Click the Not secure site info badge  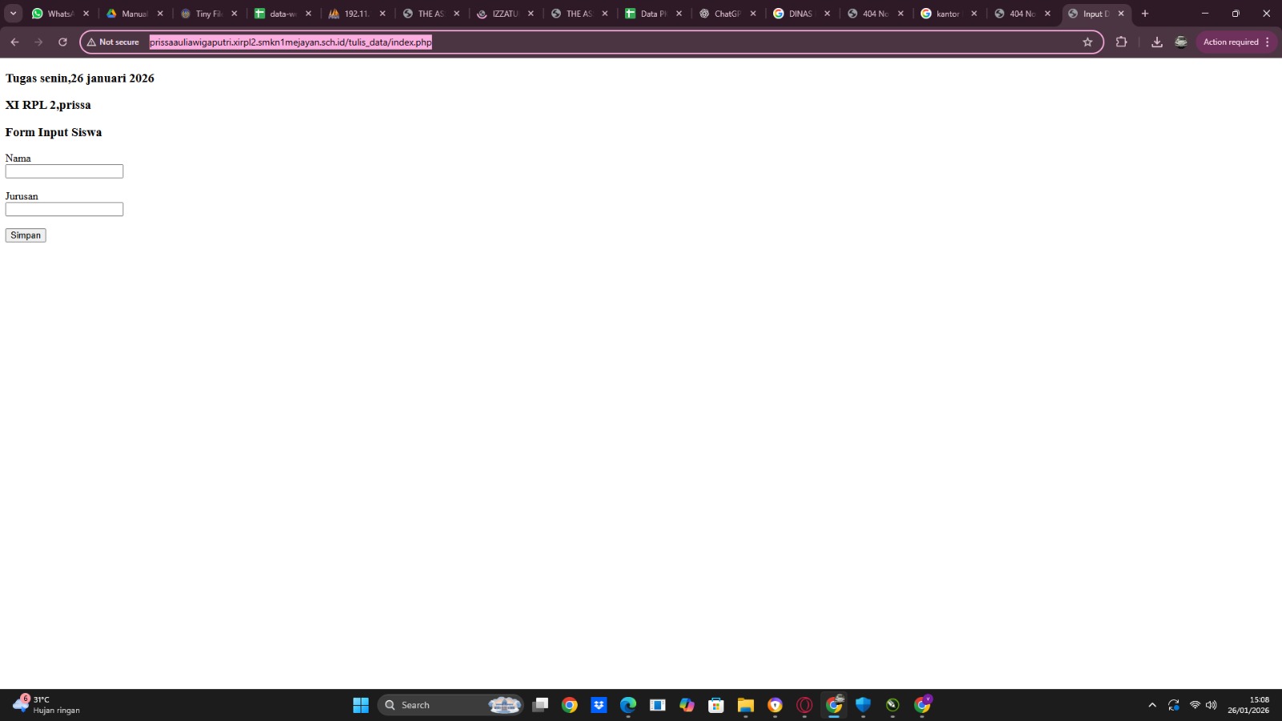[113, 42]
